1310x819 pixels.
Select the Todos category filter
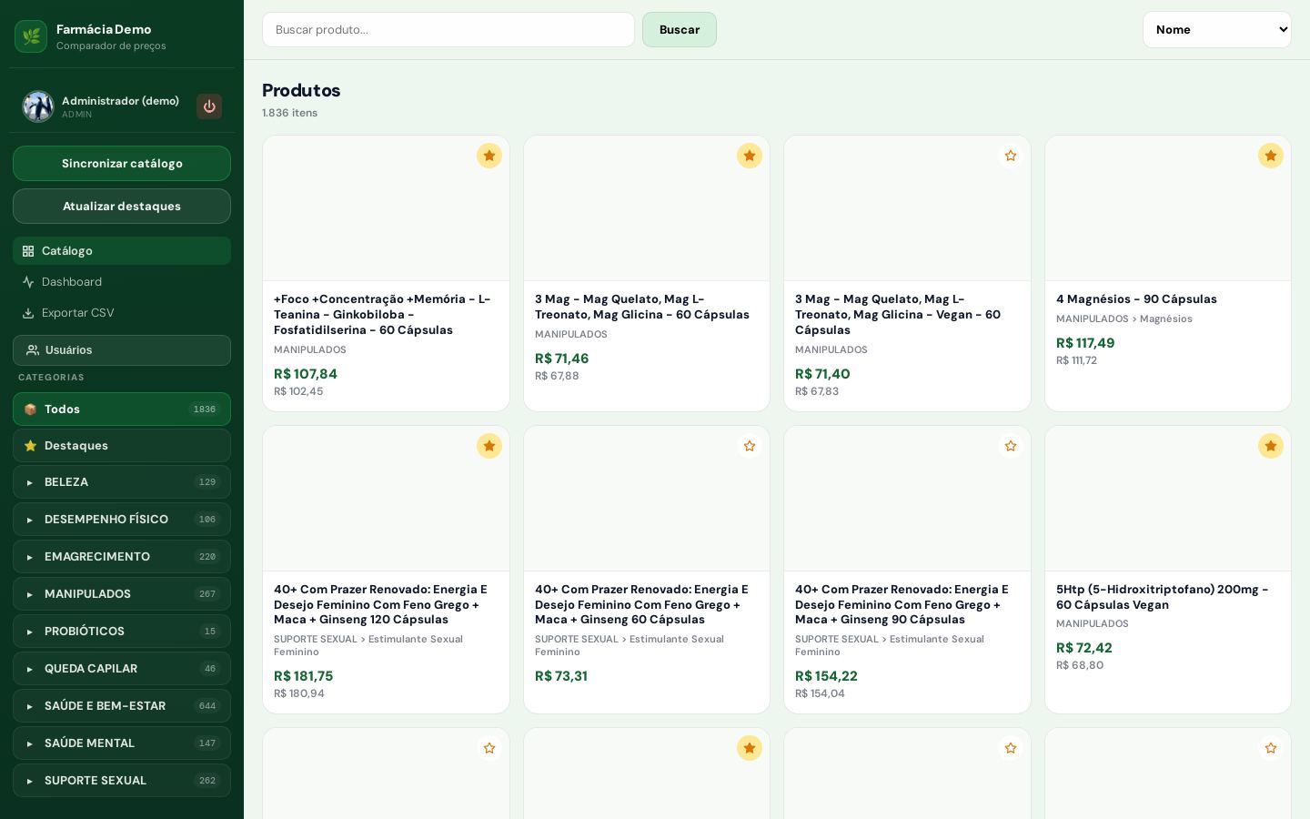[x=122, y=409]
